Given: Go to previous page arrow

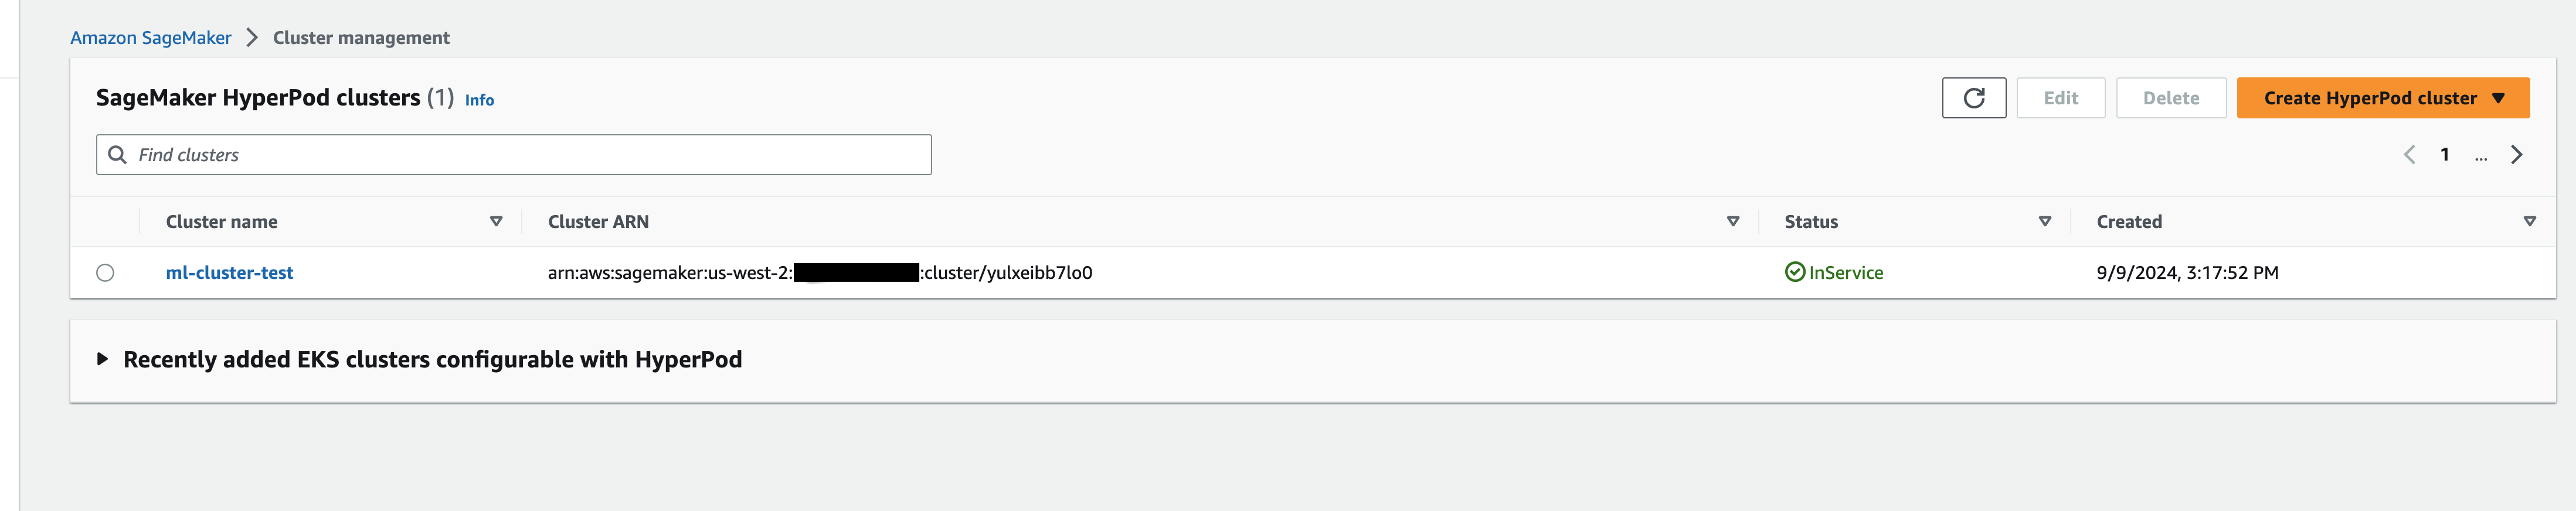Looking at the screenshot, I should coord(2409,155).
